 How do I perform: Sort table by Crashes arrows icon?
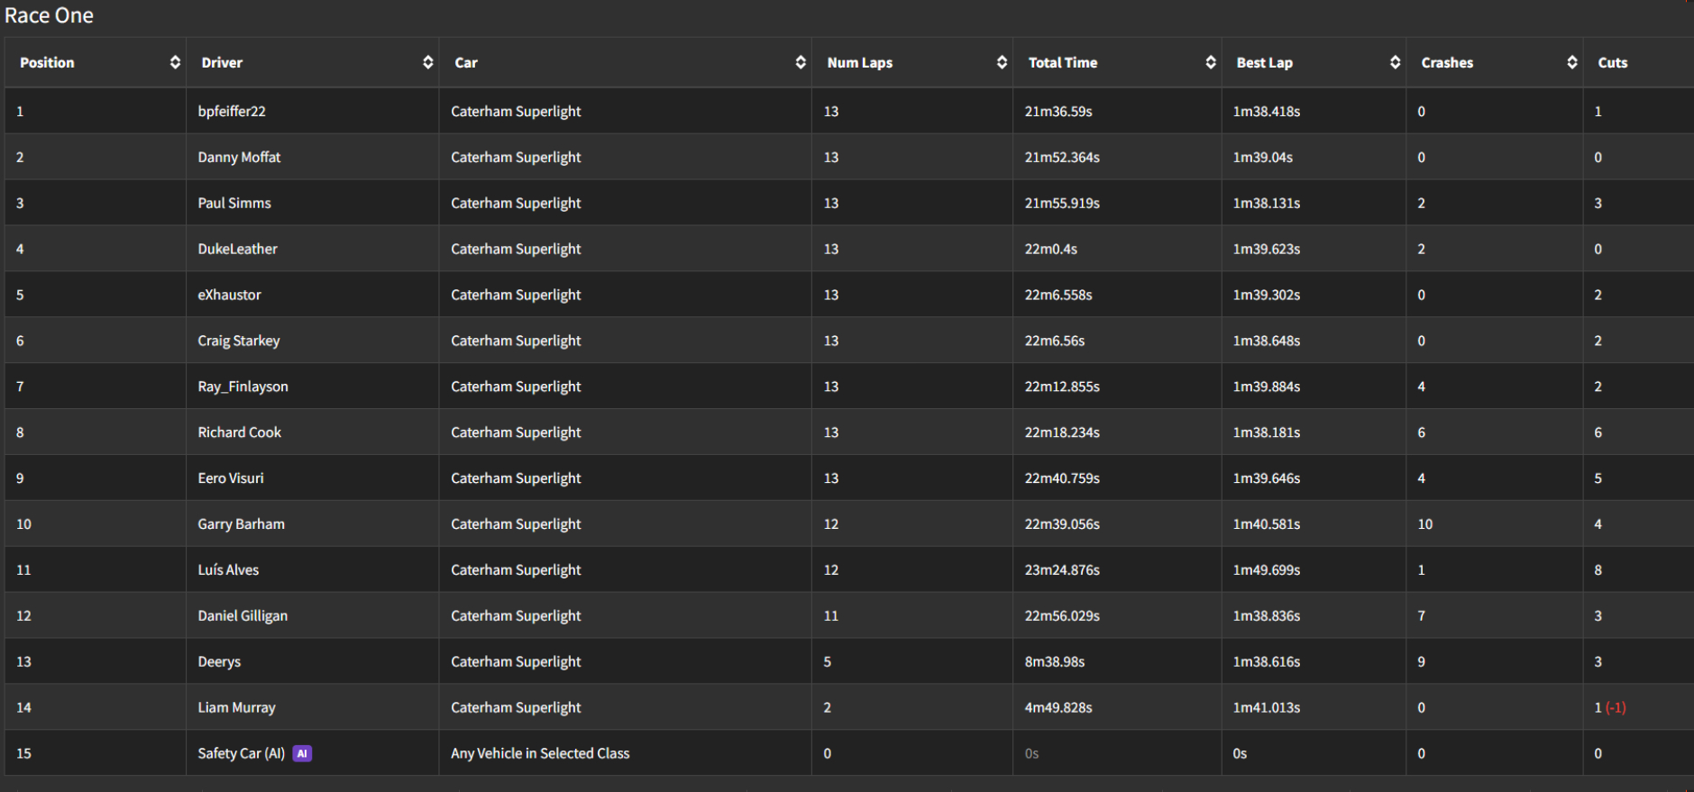1572,62
